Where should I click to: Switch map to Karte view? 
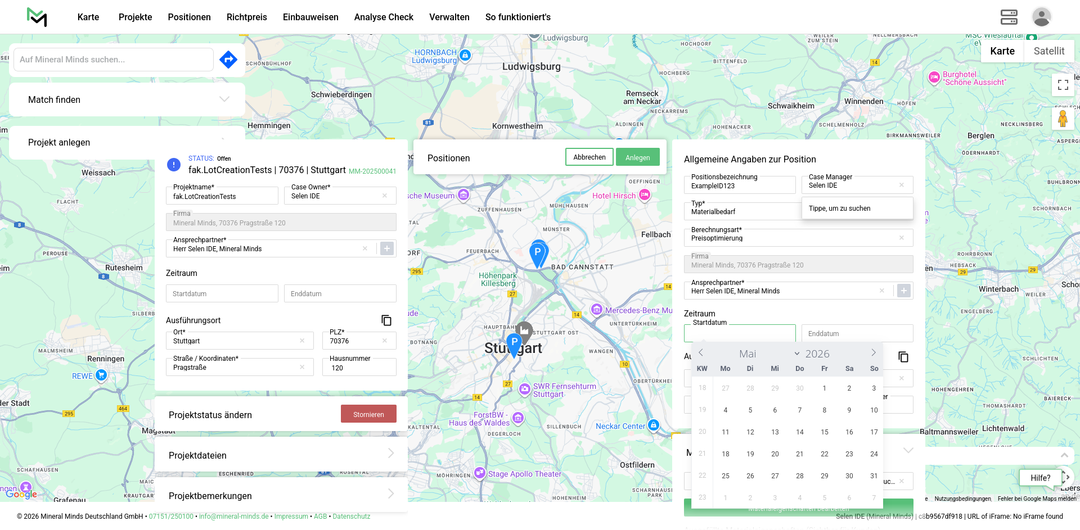point(1002,51)
